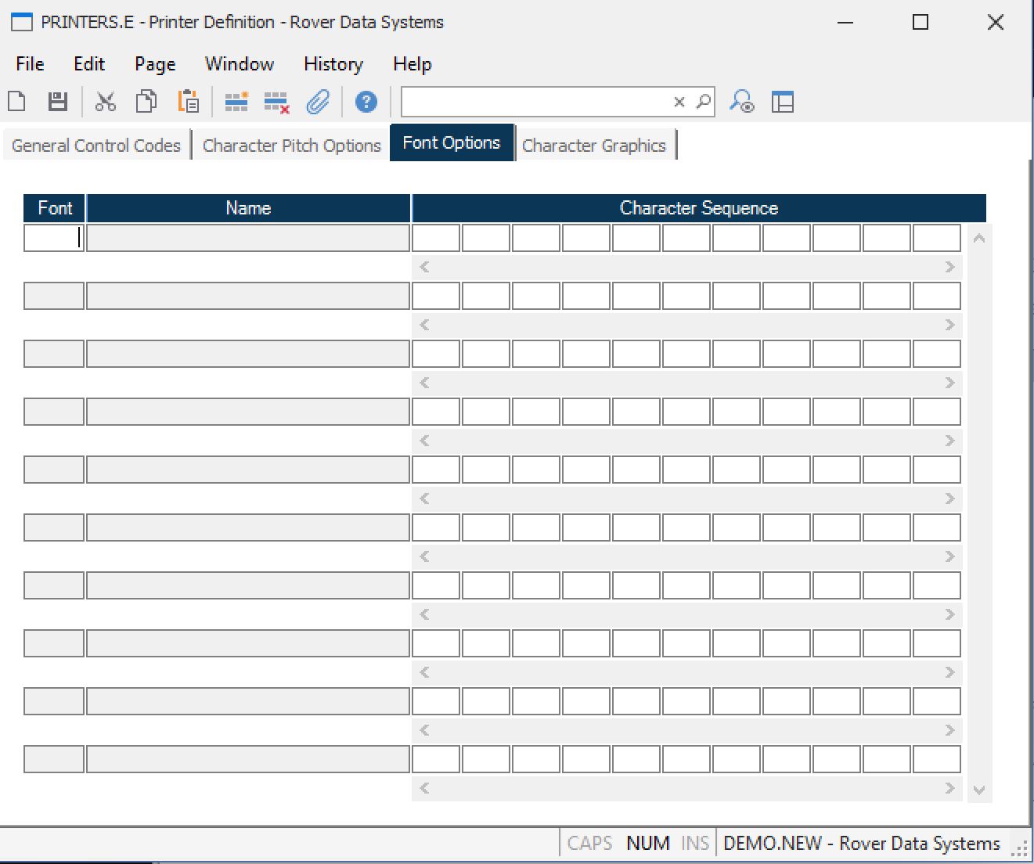This screenshot has width=1034, height=864.
Task: Click the New record icon
Action: pyautogui.click(x=17, y=102)
